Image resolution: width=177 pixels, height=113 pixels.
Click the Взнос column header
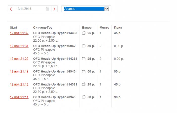(x=87, y=27)
